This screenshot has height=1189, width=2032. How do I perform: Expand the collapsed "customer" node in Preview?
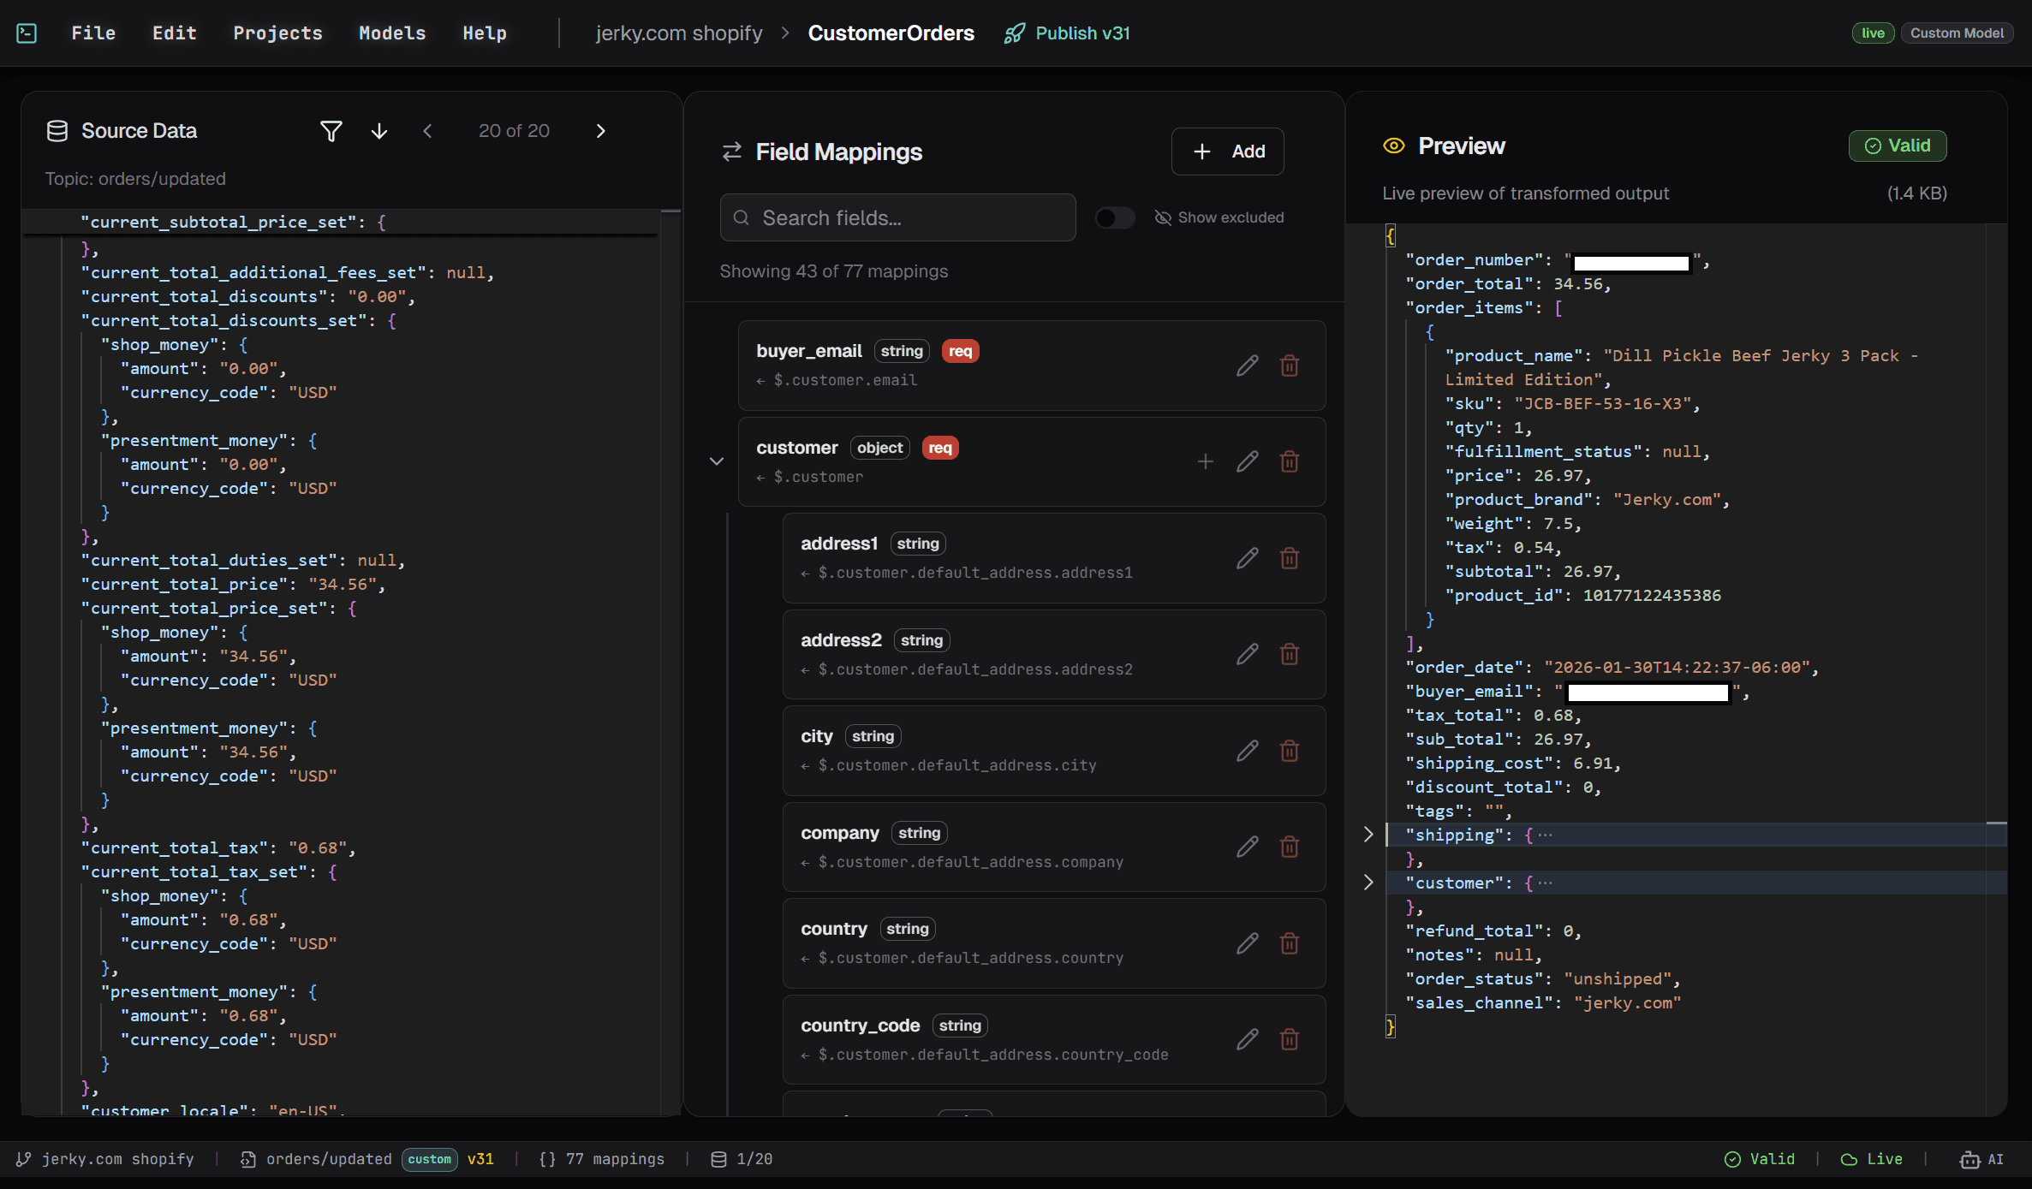(x=1368, y=883)
